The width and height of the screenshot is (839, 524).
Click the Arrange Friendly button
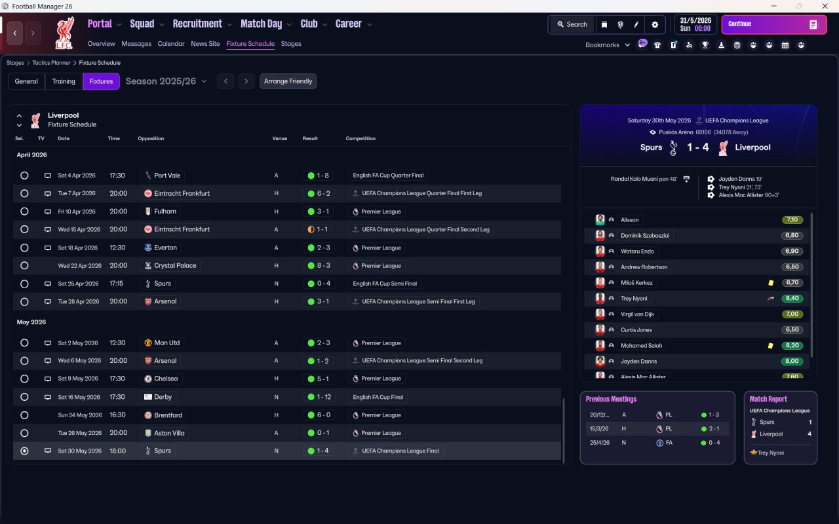pos(288,81)
